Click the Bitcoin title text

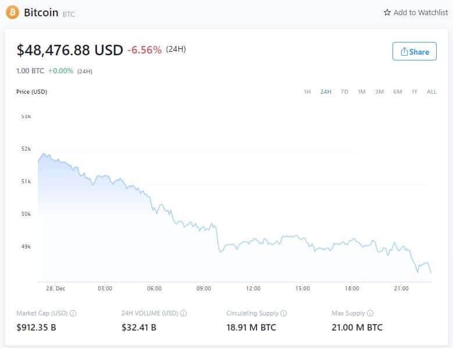pos(41,13)
